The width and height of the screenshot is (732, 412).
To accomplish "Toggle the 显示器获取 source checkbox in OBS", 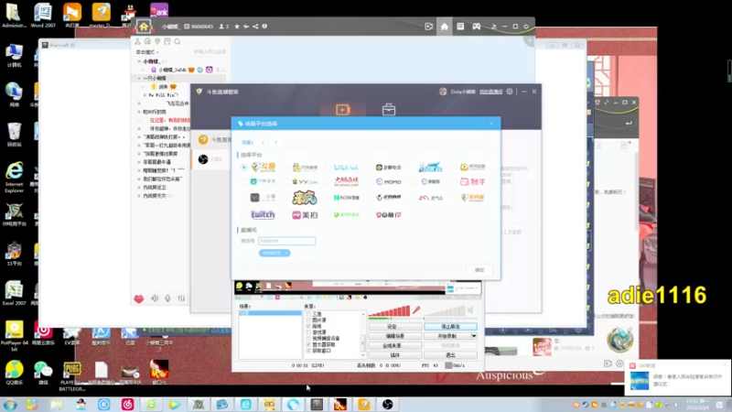I will click(x=308, y=344).
